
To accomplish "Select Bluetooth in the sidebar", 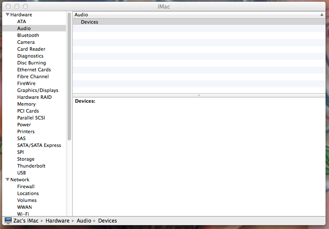I will click(28, 35).
